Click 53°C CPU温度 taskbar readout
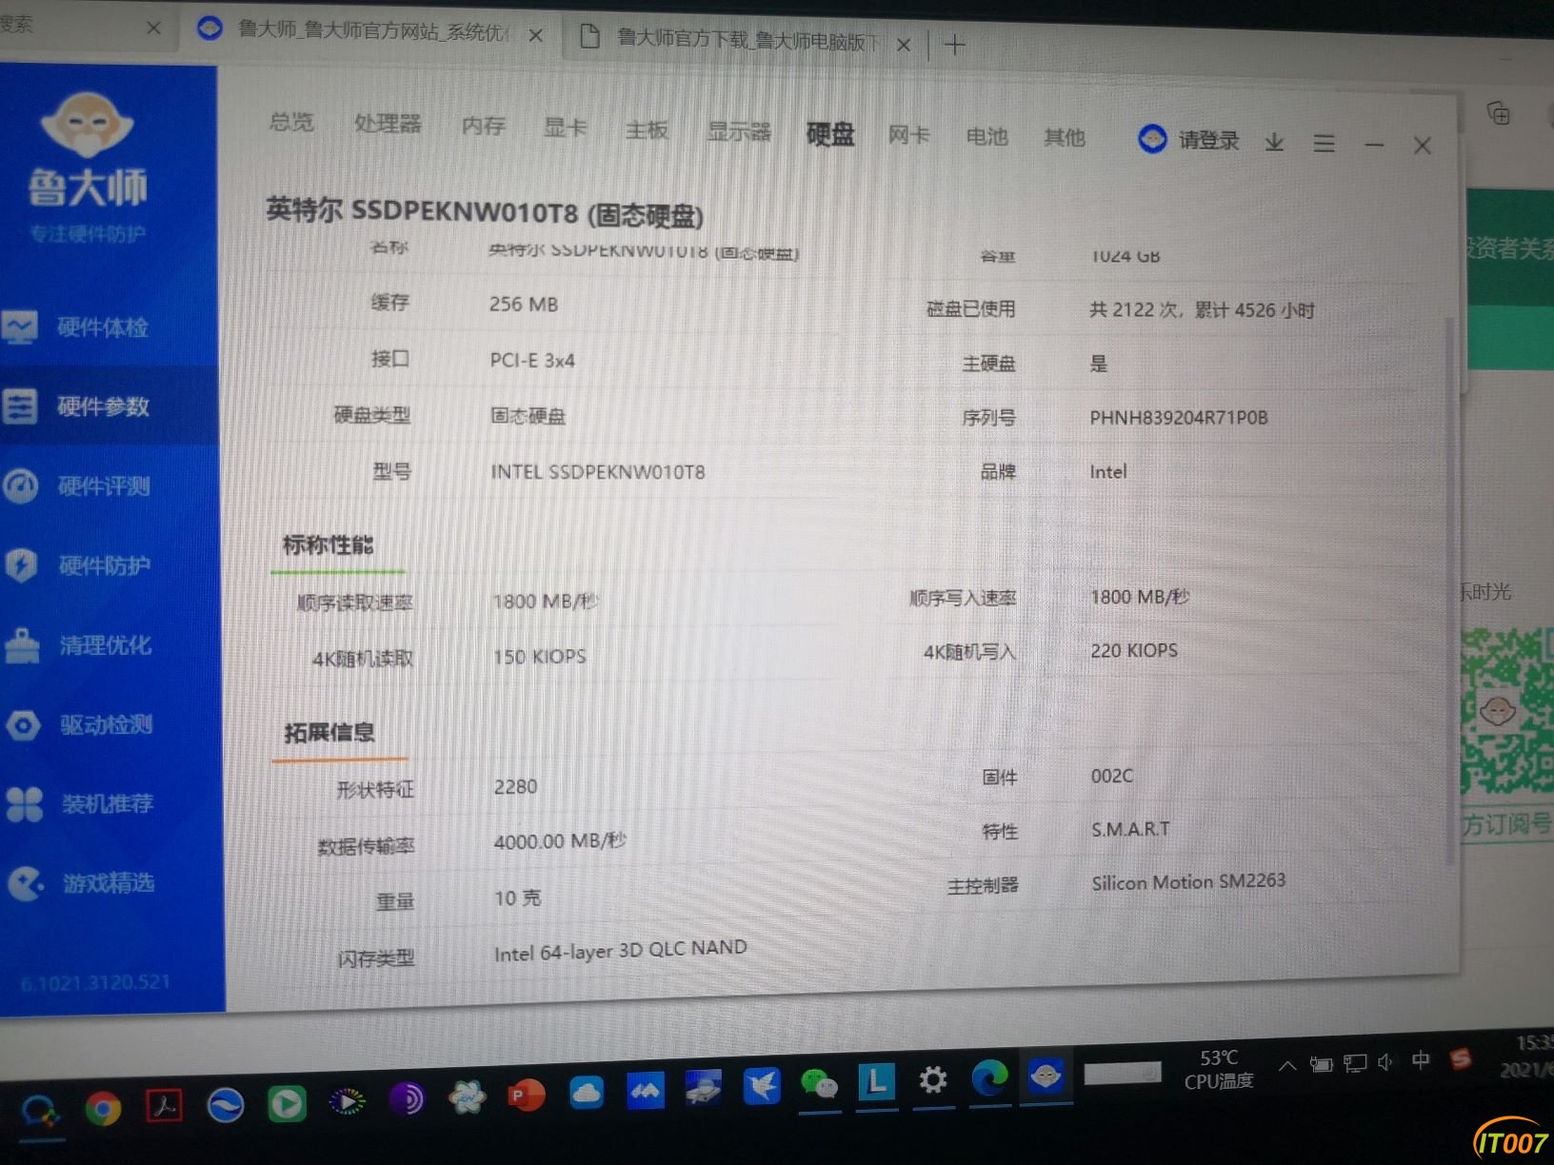This screenshot has width=1554, height=1165. pos(1219,1070)
